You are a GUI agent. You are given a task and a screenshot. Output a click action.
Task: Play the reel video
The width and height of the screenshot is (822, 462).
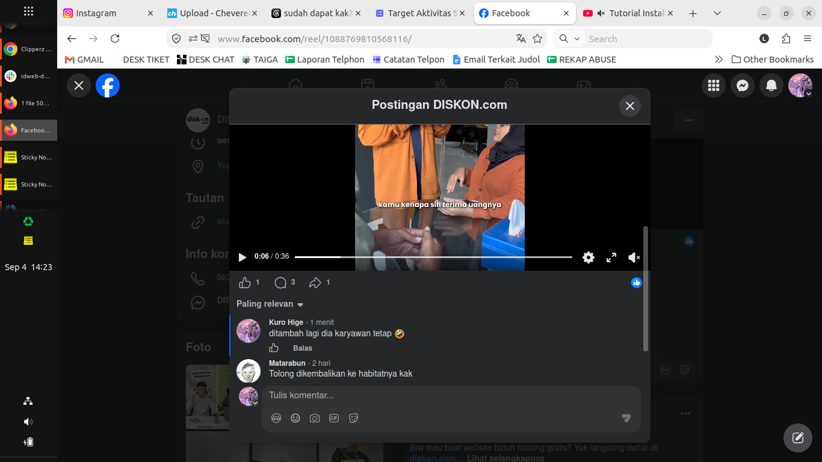click(243, 257)
